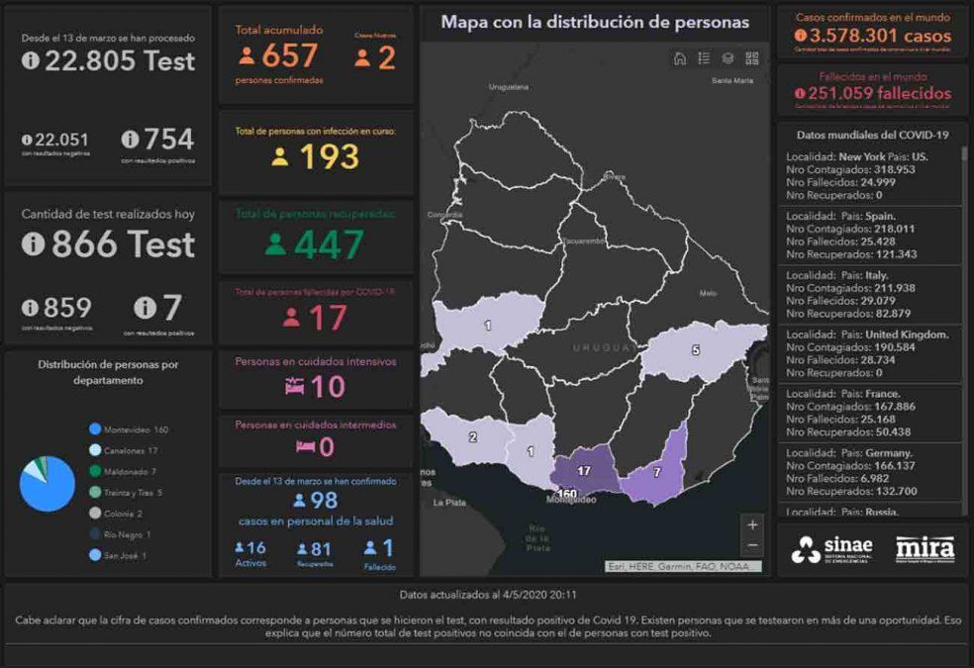This screenshot has height=668, width=974.
Task: Open the basemap gallery grid icon
Action: pyautogui.click(x=752, y=58)
